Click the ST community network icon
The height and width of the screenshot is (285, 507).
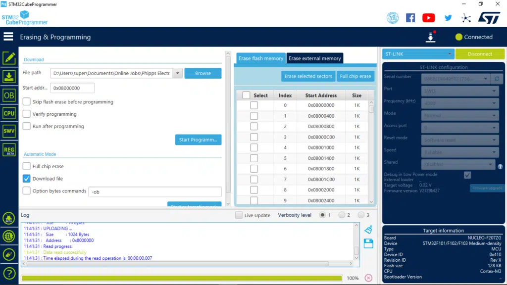(x=466, y=18)
